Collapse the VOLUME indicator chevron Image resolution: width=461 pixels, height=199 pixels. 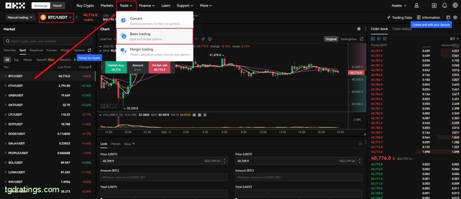click(101, 115)
